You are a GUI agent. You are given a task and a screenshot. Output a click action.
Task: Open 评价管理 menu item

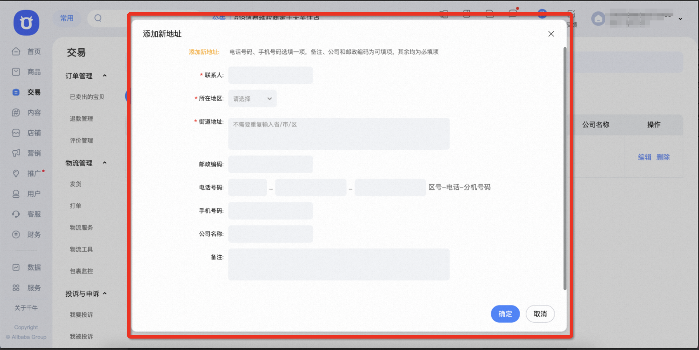[81, 140]
